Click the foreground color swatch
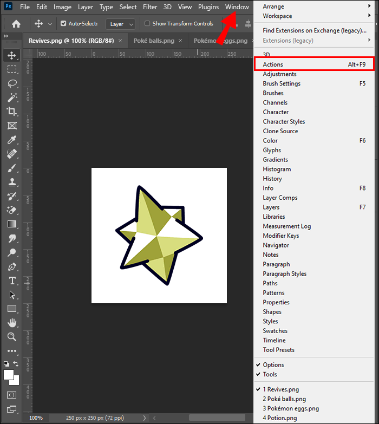The width and height of the screenshot is (379, 424). click(x=8, y=374)
